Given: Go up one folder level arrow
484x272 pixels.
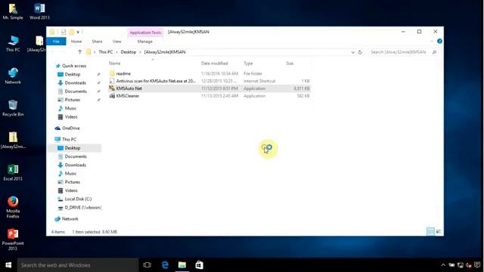Looking at the screenshot, I should [x=80, y=52].
